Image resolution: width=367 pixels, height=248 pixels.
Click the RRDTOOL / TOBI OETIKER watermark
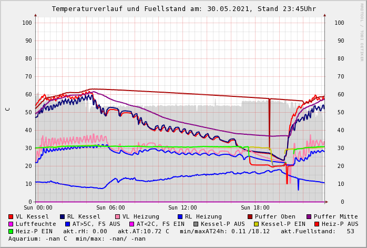pos(362,32)
